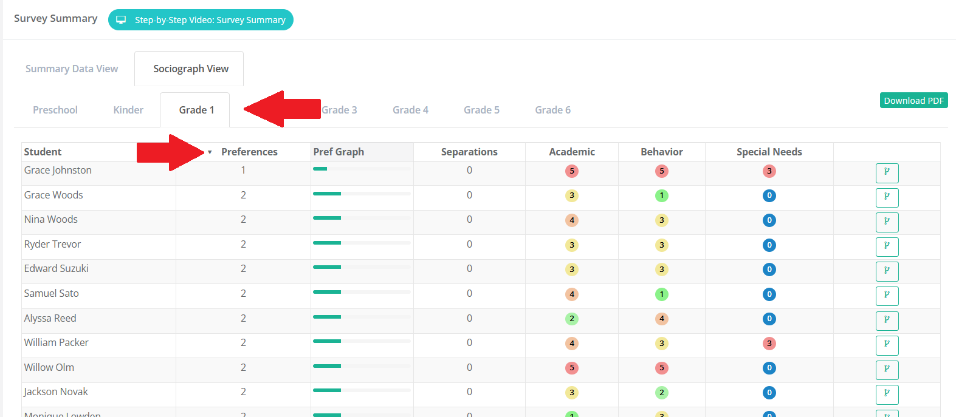The image size is (956, 417).
Task: Click student name Edward Suzuki
Action: 56,268
